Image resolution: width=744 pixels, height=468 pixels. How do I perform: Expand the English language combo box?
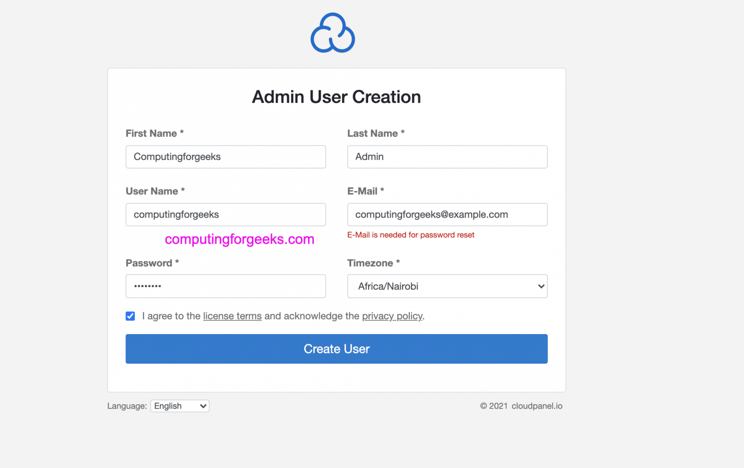point(179,406)
